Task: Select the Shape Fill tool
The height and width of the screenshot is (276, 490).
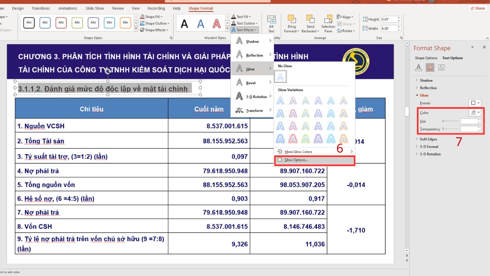Action: 154,17
